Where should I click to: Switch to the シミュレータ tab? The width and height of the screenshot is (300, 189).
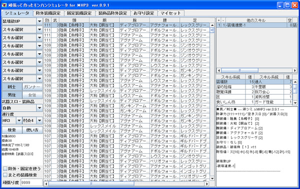coord(17,13)
